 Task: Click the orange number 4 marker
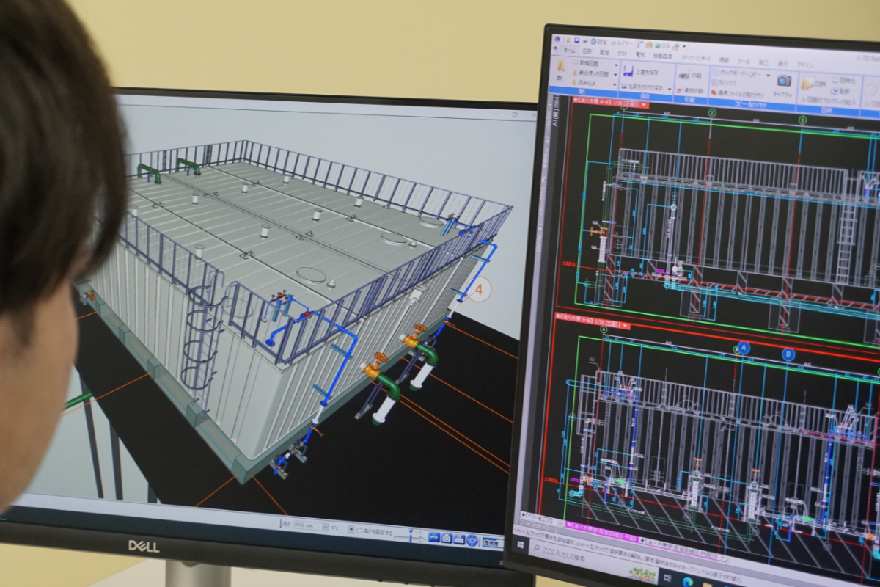coord(479,290)
